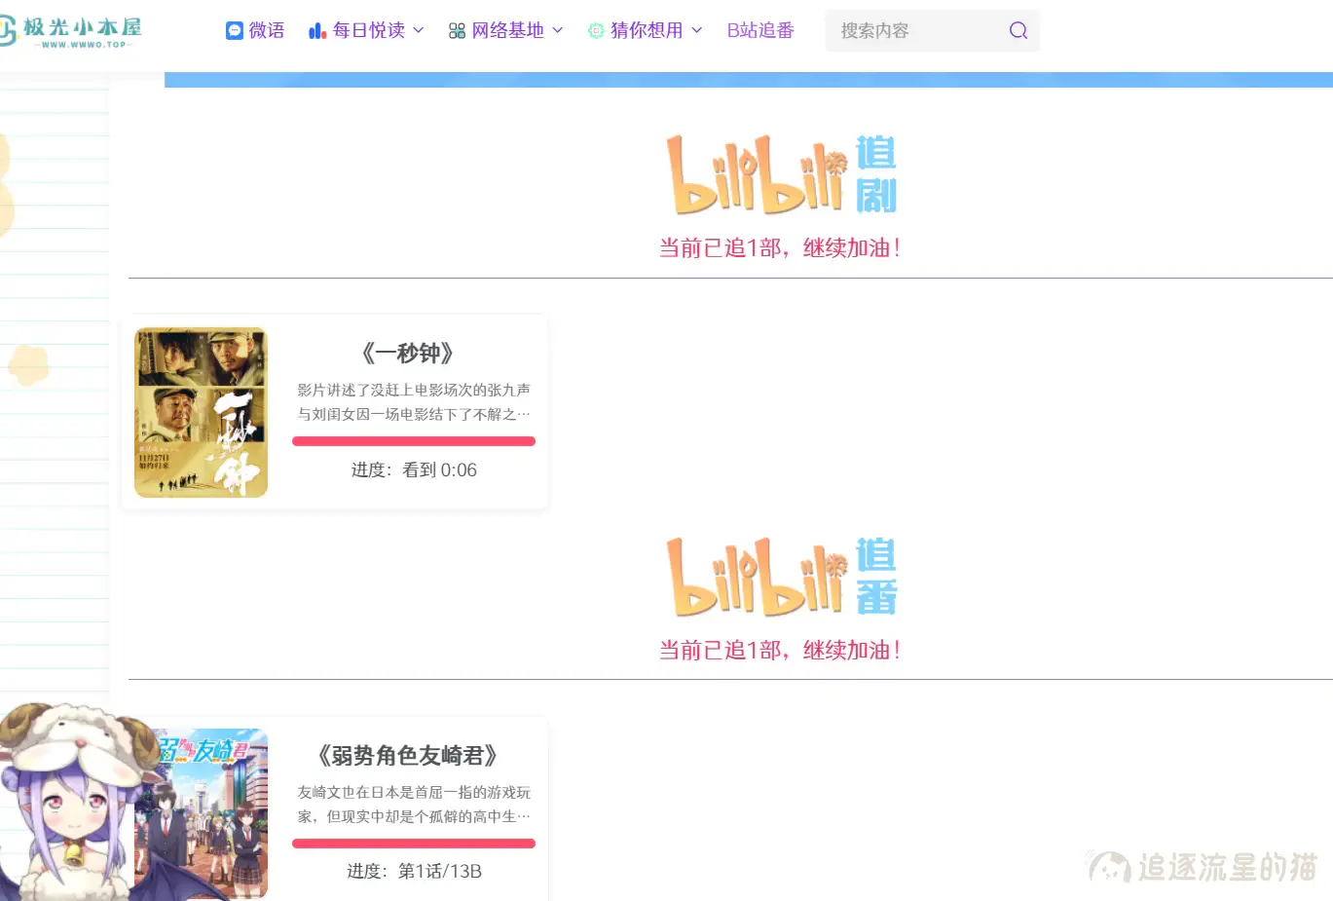Open the 《弱势角色友崎君》 title link

pyautogui.click(x=408, y=755)
